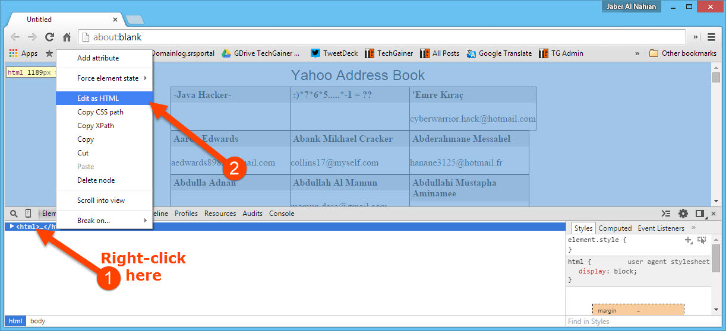Click the DevTools inspect element magnifier

click(x=14, y=214)
